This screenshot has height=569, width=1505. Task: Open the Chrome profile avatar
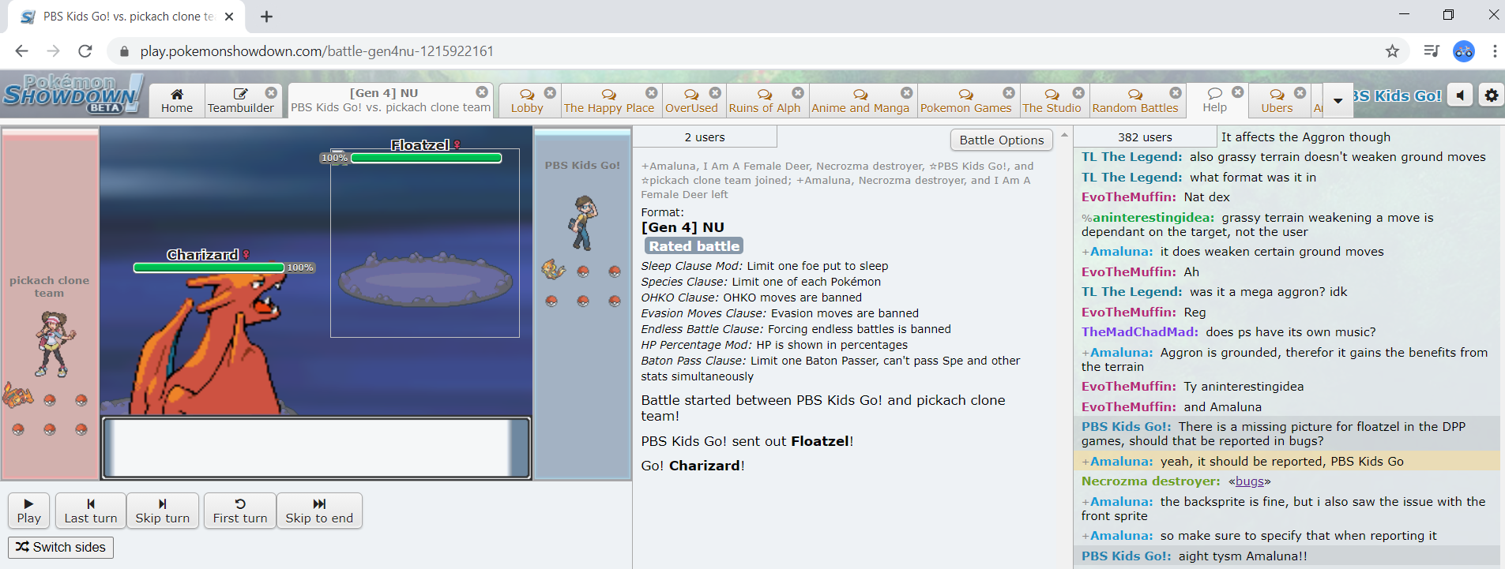click(x=1464, y=51)
